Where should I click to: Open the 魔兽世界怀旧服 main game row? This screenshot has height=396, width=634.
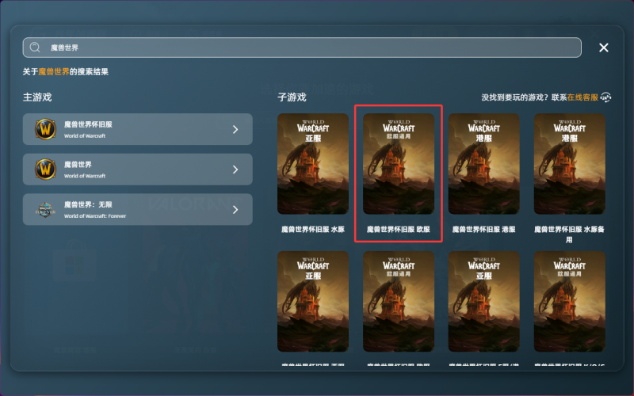137,129
